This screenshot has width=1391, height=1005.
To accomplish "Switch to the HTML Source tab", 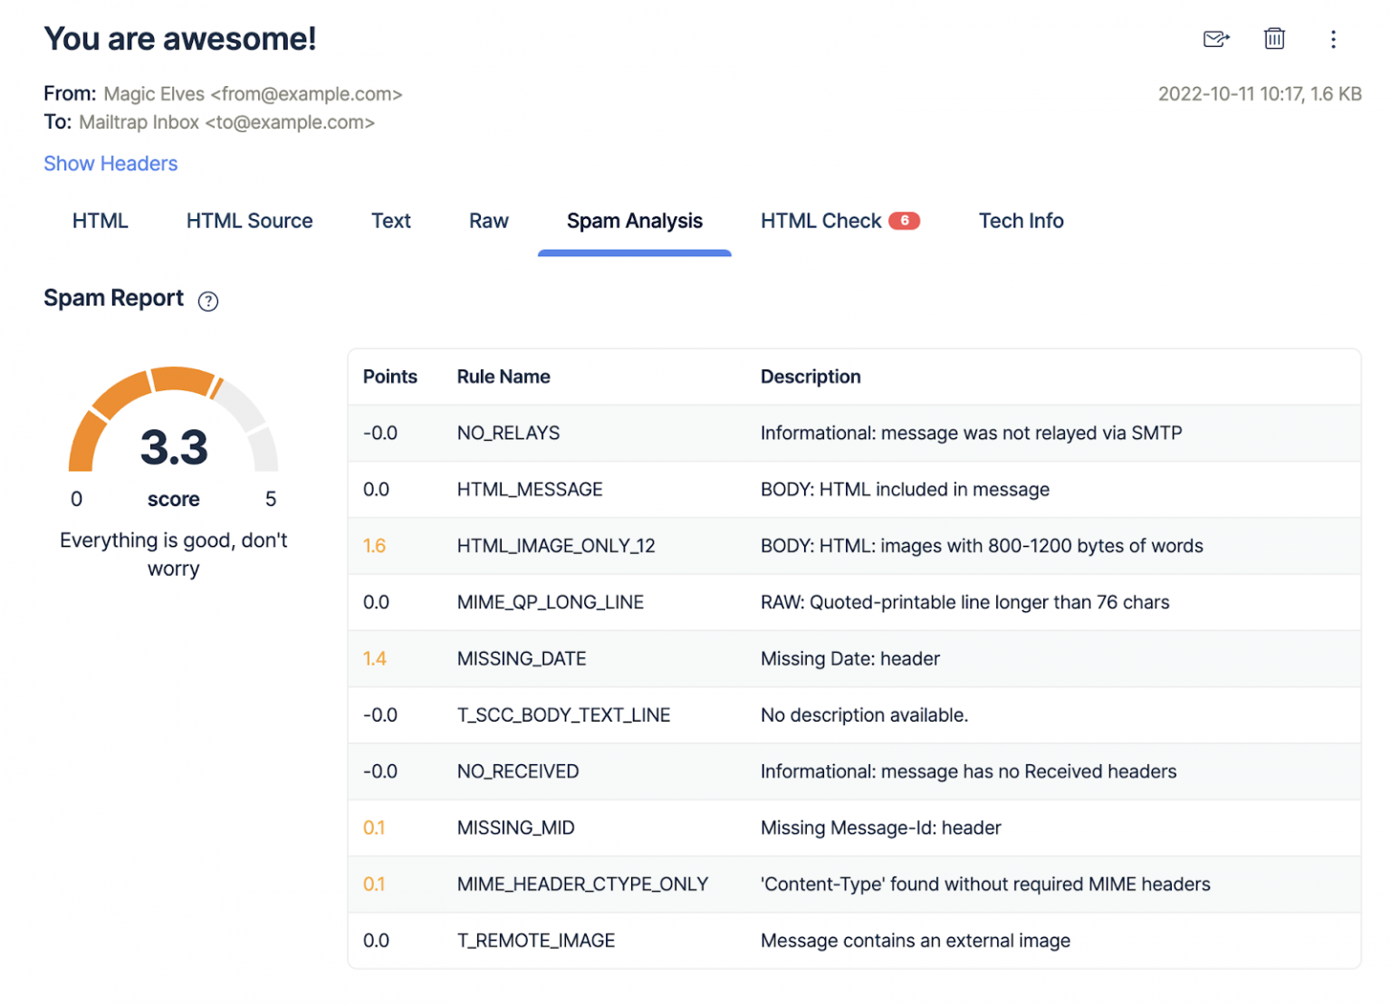I will click(x=249, y=220).
